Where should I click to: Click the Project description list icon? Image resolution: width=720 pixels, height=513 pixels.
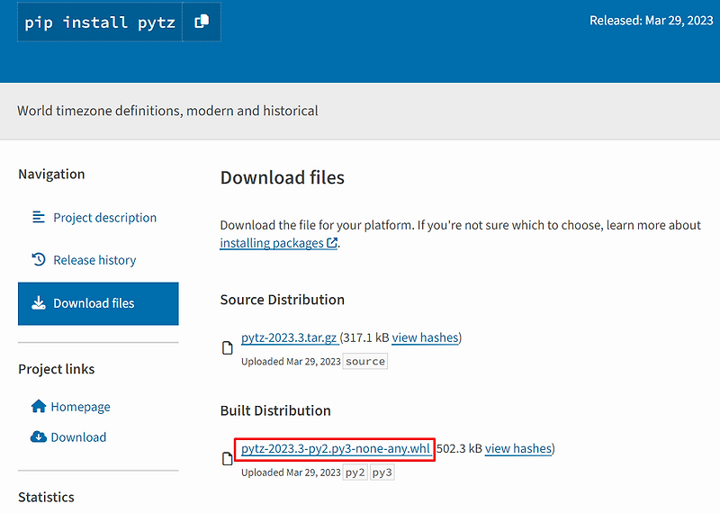click(x=39, y=217)
